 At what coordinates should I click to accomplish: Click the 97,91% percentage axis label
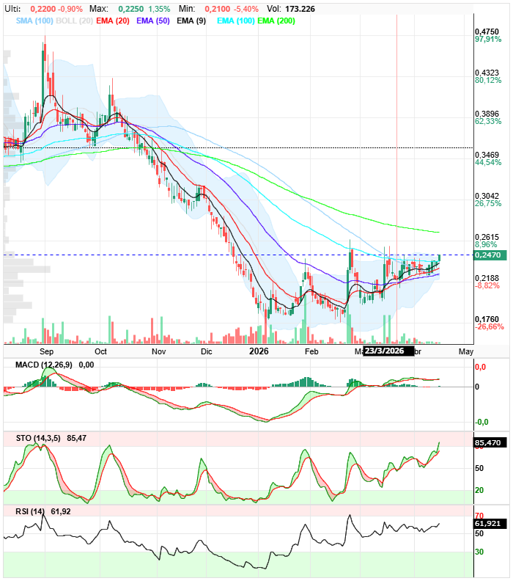point(488,40)
